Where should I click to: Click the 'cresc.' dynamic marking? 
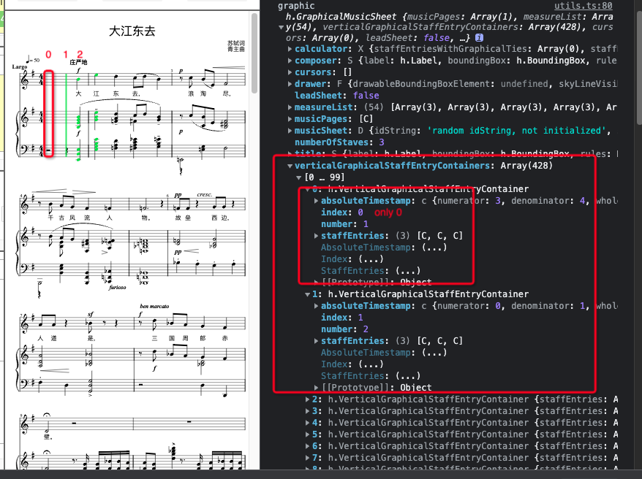pos(204,194)
